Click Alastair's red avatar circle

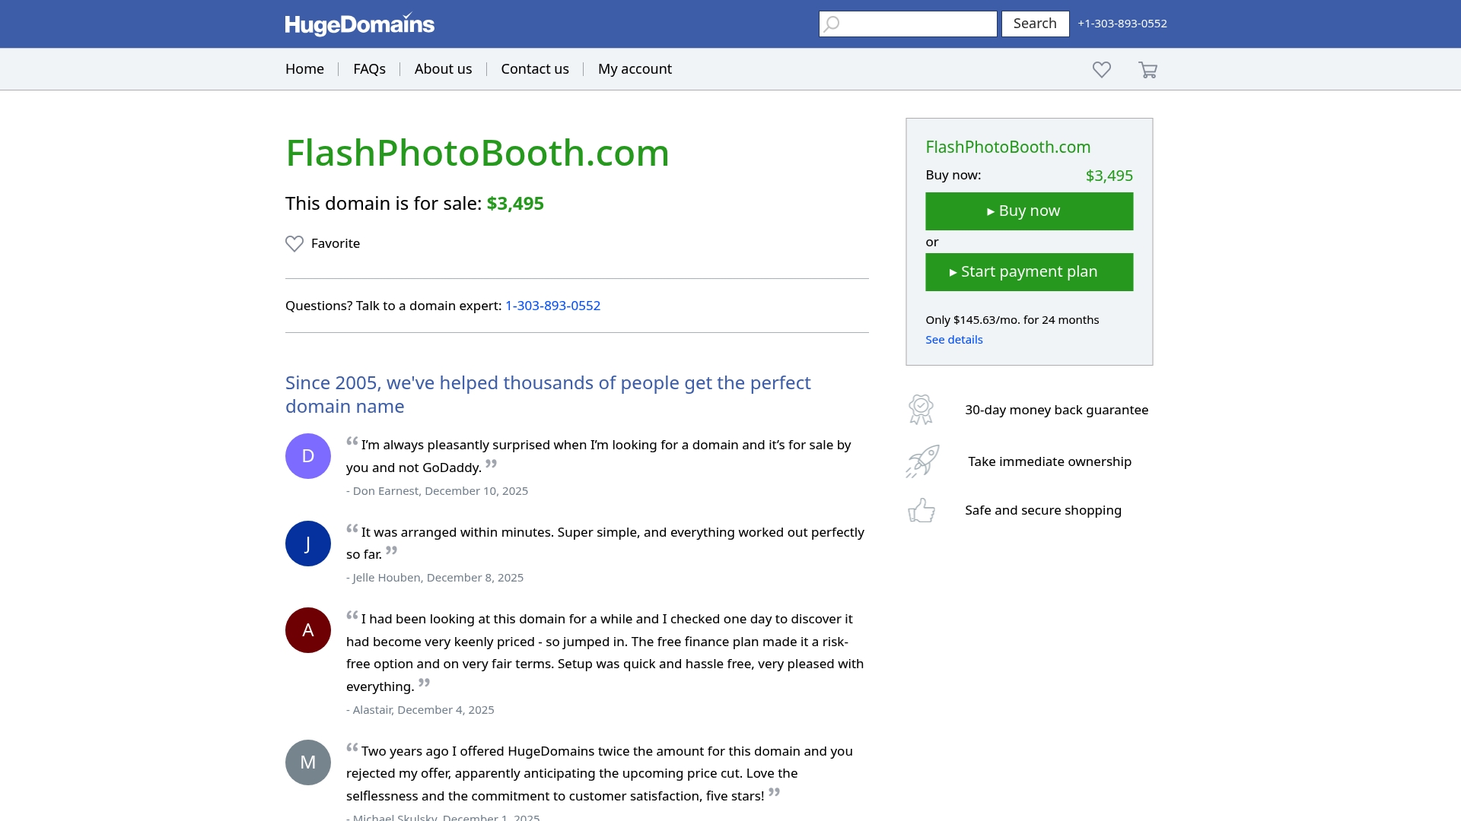pos(307,629)
